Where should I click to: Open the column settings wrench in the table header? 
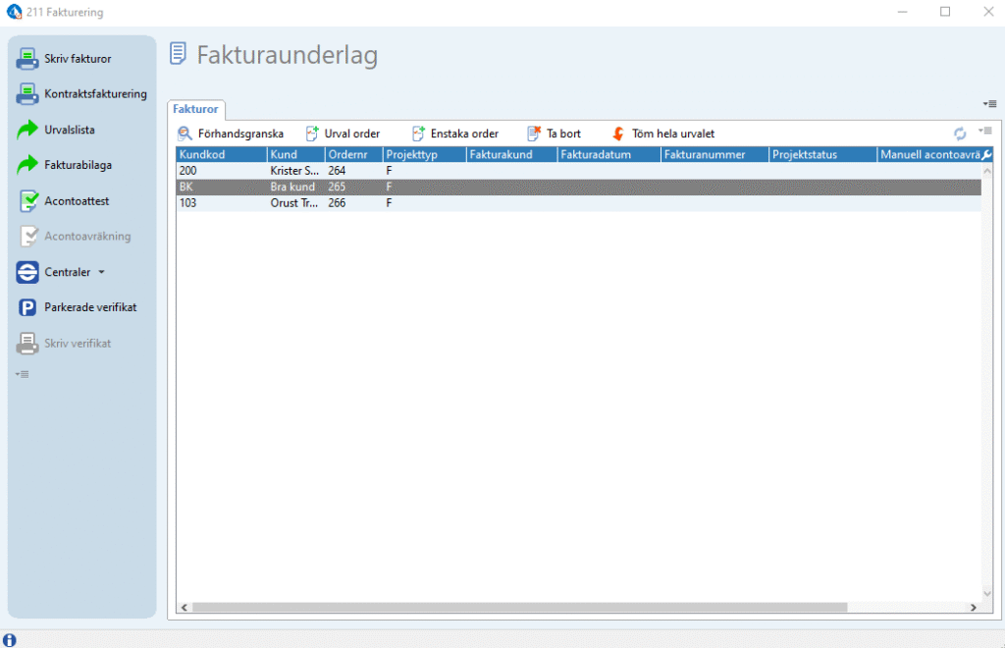(986, 154)
